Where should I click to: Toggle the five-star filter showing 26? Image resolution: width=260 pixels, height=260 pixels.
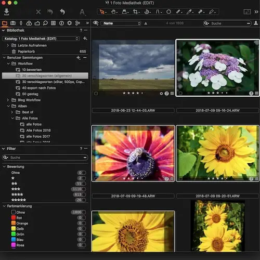(81, 200)
